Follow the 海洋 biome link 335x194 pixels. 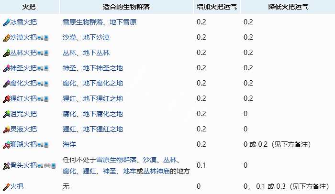click(x=69, y=144)
